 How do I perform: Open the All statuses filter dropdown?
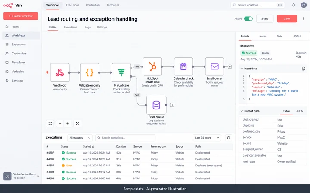pyautogui.click(x=80, y=138)
